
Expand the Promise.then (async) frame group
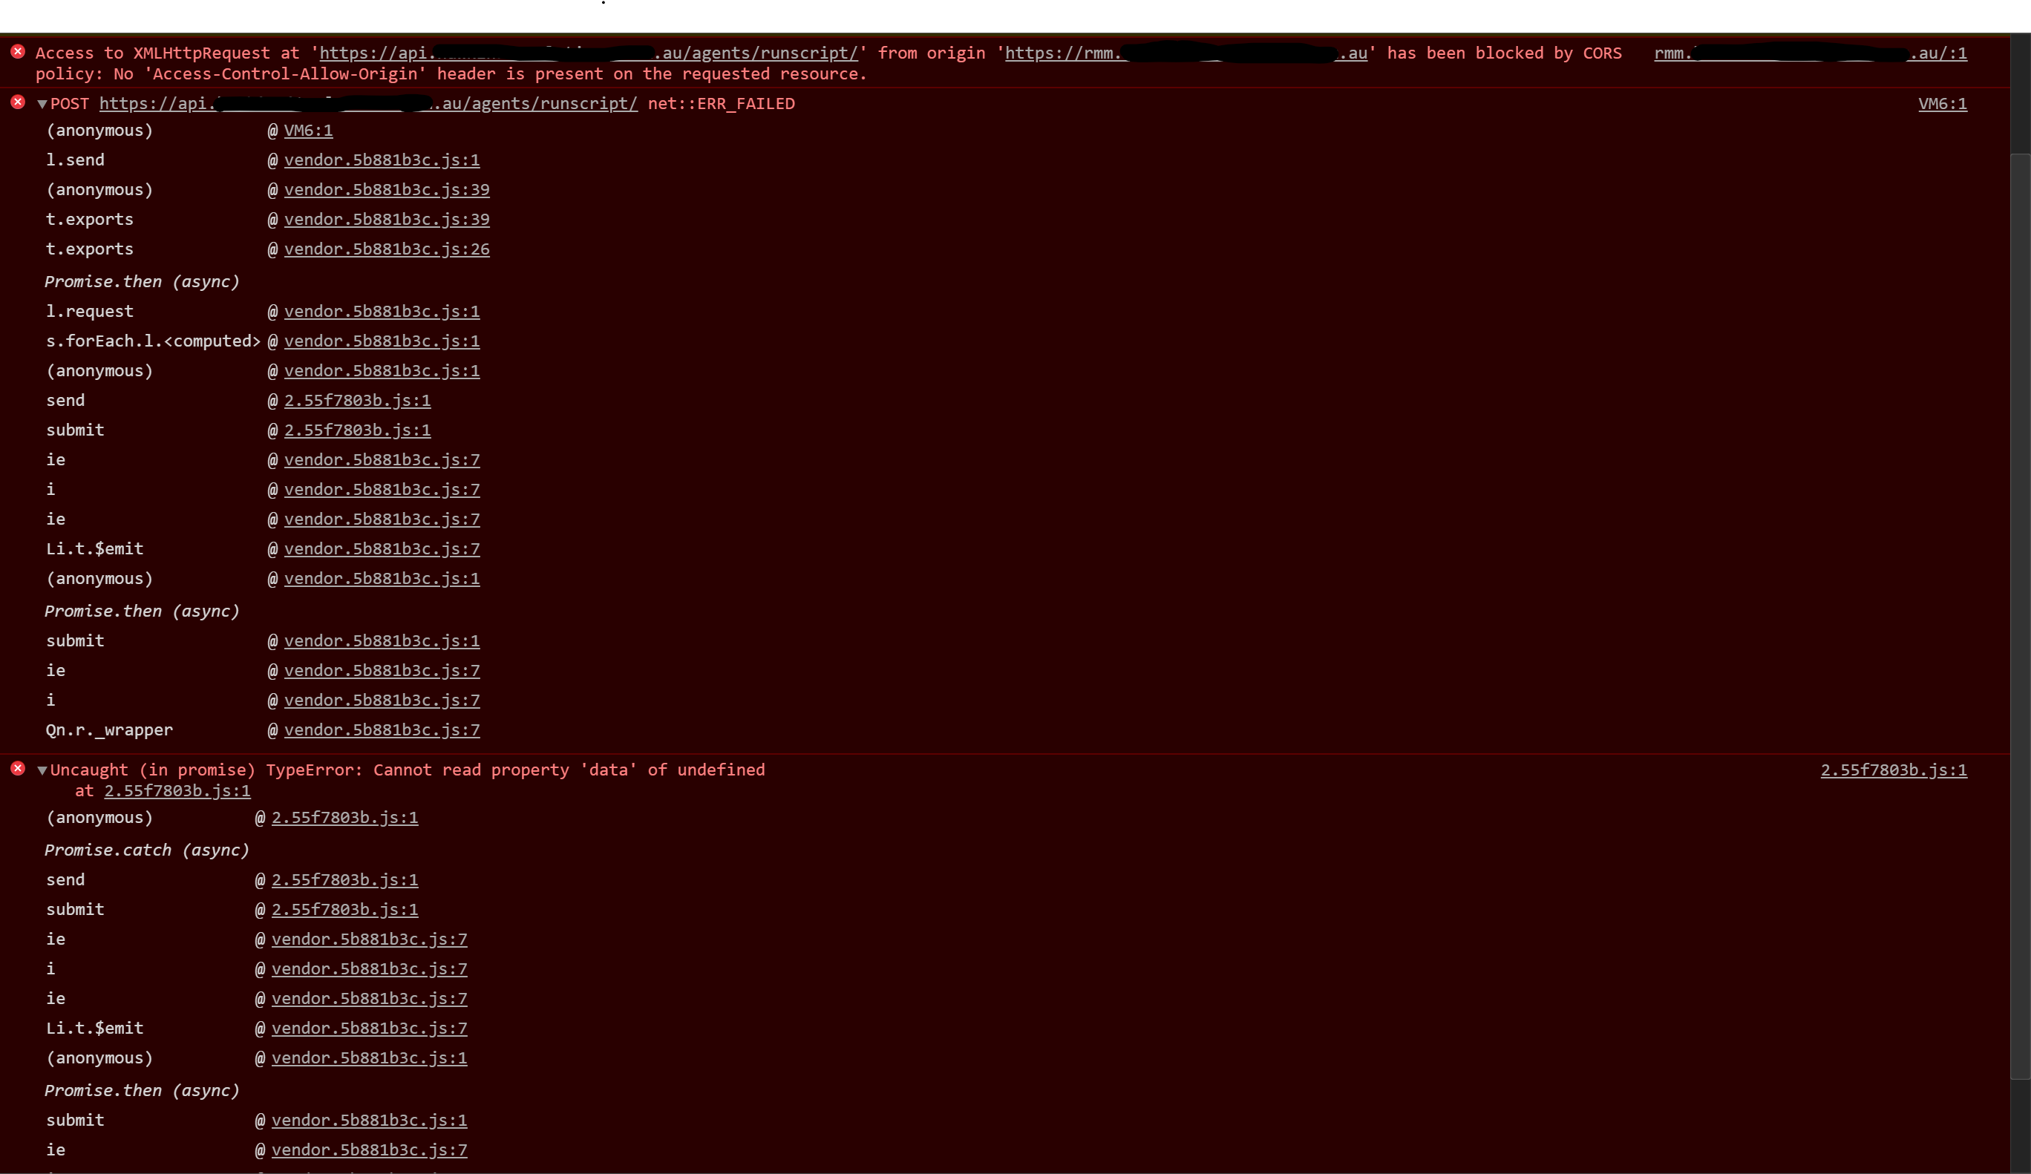(142, 281)
